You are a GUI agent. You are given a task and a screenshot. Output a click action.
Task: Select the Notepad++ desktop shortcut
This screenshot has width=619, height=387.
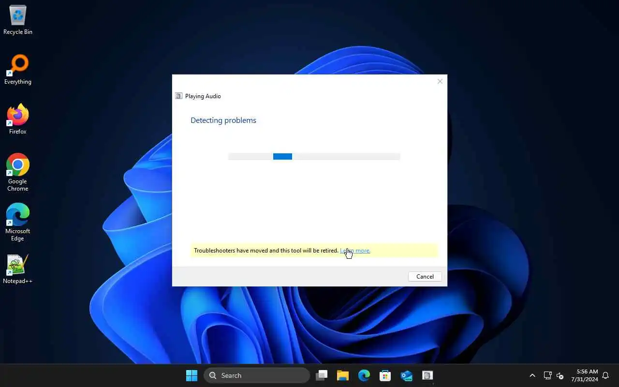point(18,269)
